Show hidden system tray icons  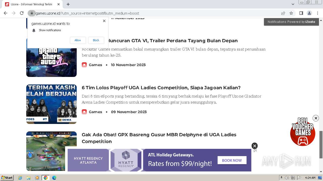[281, 178]
